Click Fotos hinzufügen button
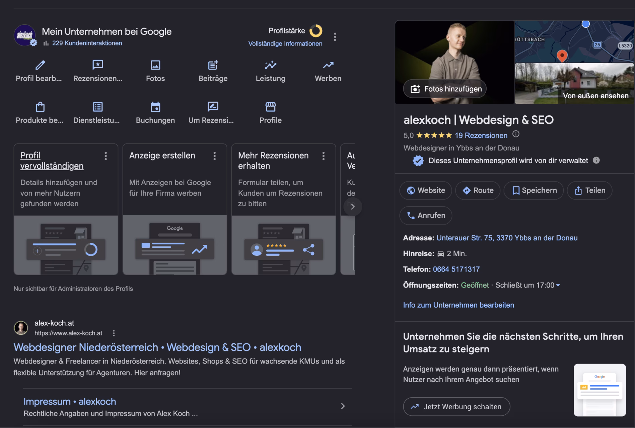Viewport: 635px width, 428px height. (445, 89)
